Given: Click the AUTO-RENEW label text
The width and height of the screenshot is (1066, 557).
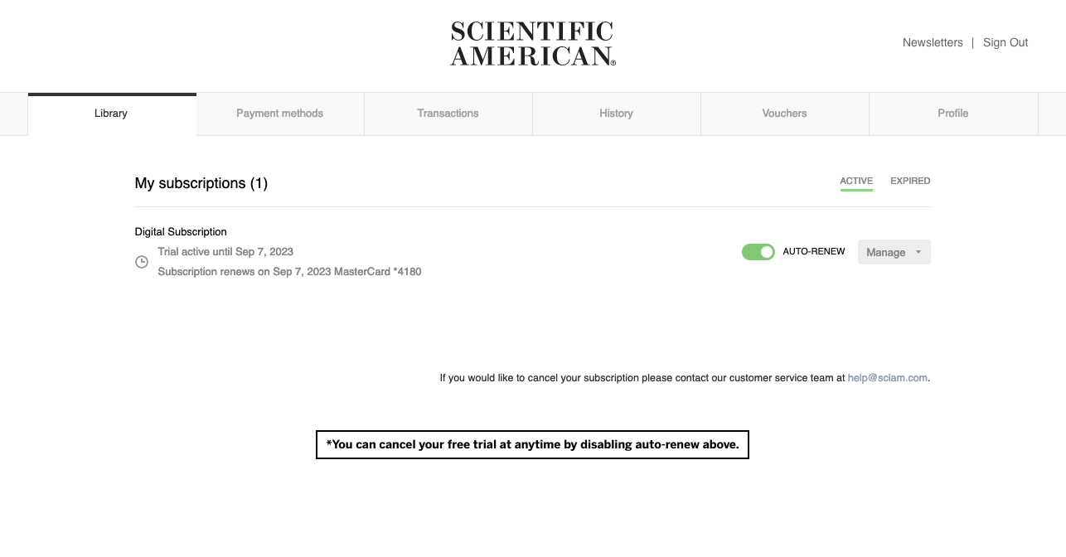Looking at the screenshot, I should [x=814, y=251].
